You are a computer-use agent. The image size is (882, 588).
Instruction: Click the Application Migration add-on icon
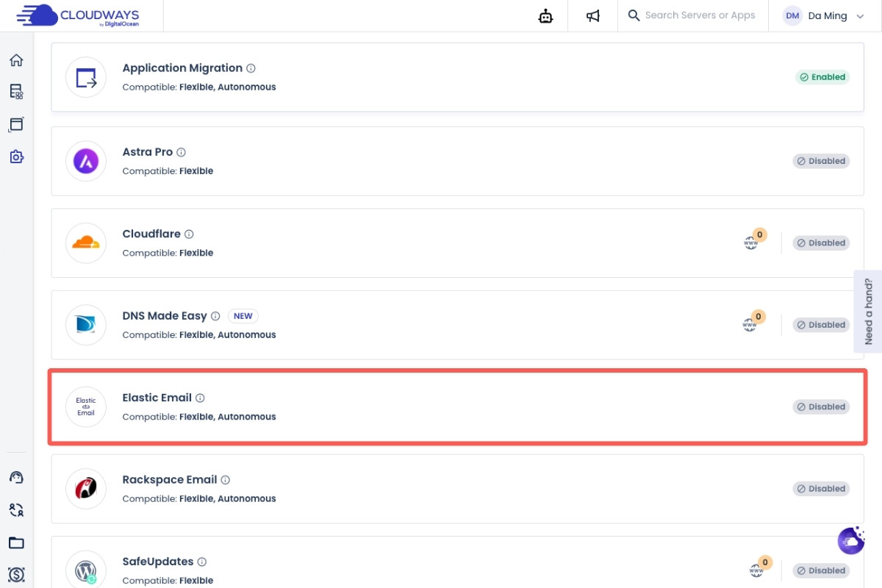coord(86,77)
